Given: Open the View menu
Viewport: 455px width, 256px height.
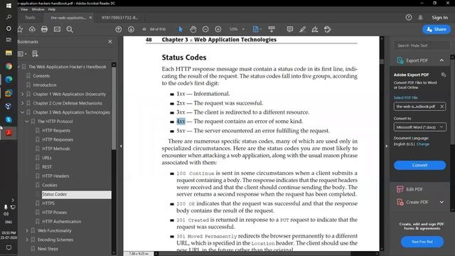Looking at the screenshot, I should 24,9.
